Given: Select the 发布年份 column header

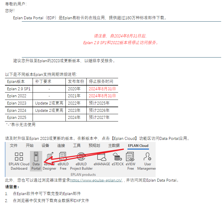Looking at the screenshot, I should [76, 81].
